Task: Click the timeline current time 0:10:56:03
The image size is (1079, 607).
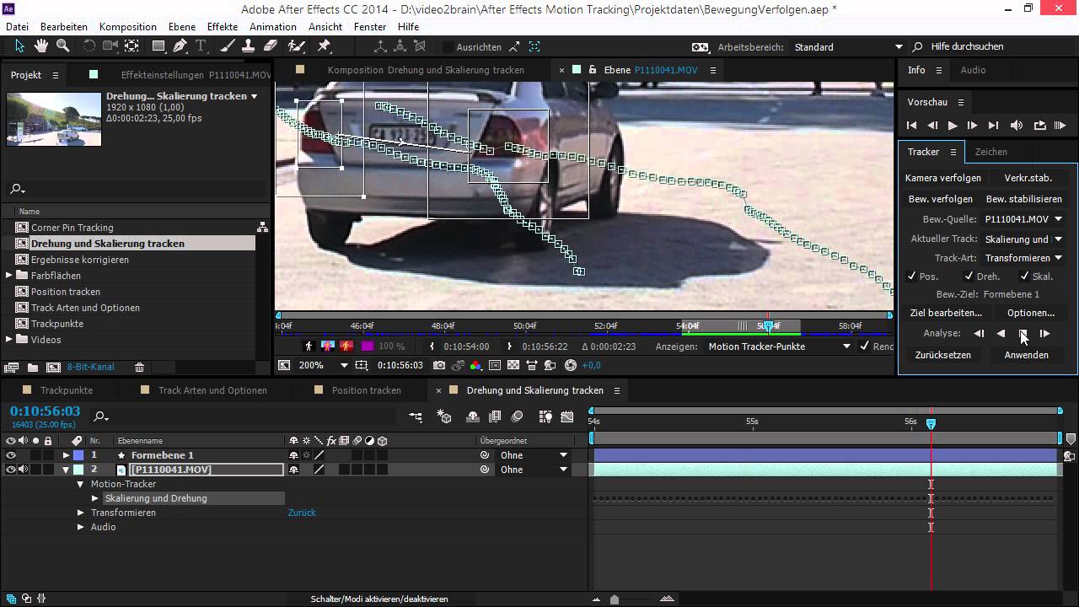Action: coord(46,411)
